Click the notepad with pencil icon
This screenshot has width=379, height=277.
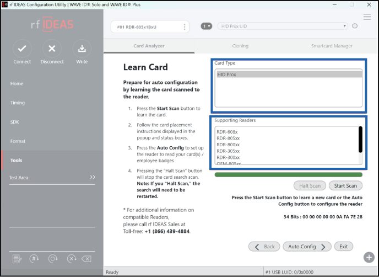(x=17, y=259)
